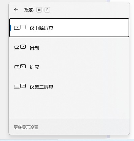This screenshot has width=134, height=141.
Task: Select 仅第二屏幕 projection mode
Action: pyautogui.click(x=69, y=87)
